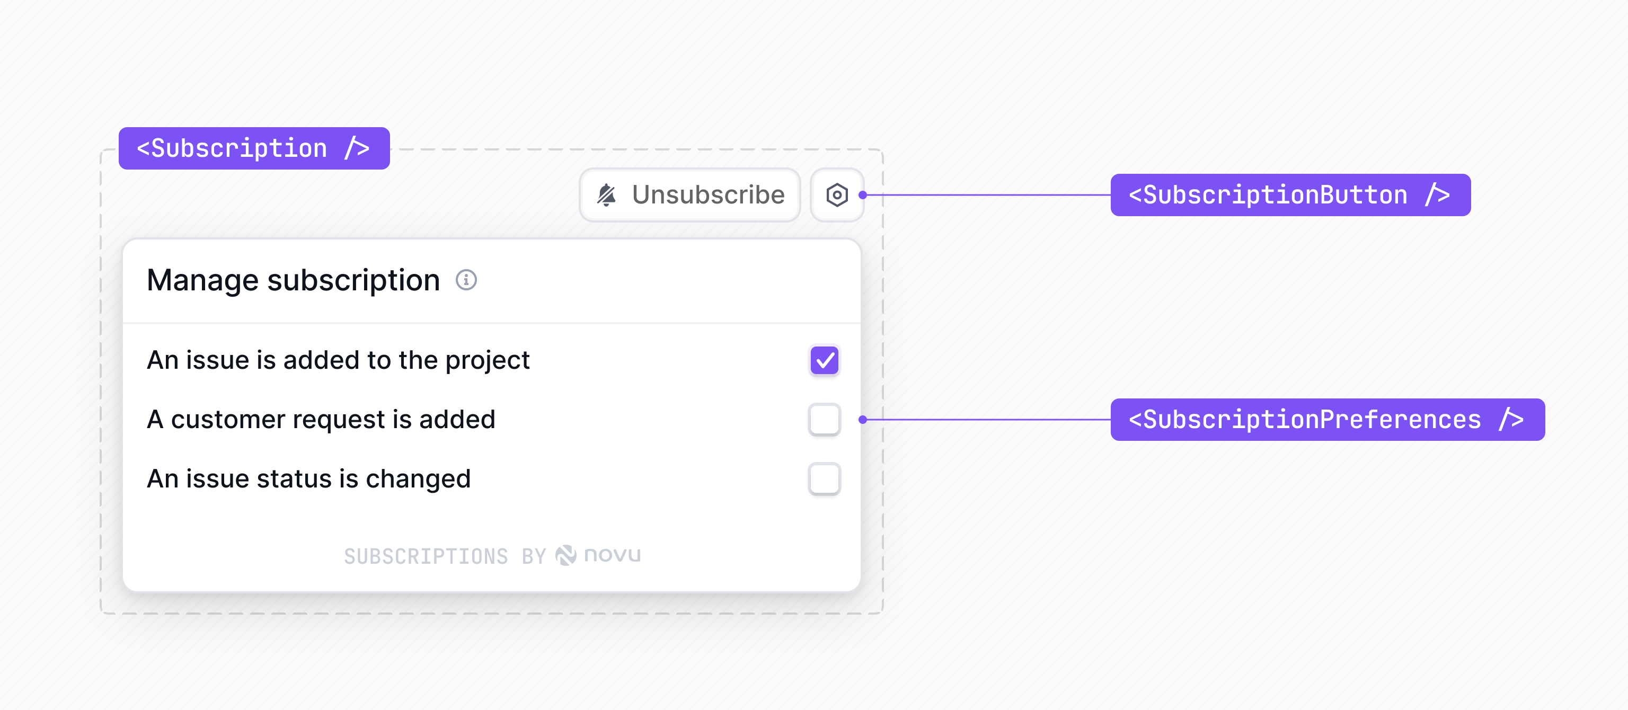Screen dimensions: 1628x710
Task: Click the divider under Manage subscription
Action: coord(492,322)
